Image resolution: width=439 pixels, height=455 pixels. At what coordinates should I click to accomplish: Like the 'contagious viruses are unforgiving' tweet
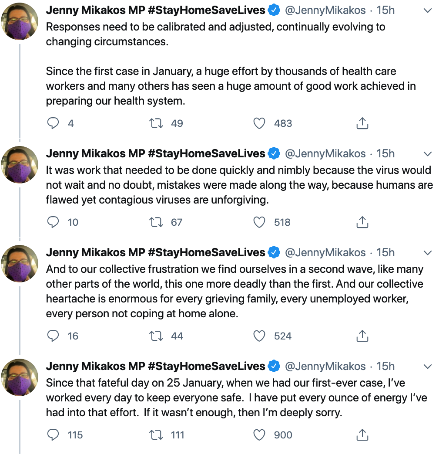259,223
